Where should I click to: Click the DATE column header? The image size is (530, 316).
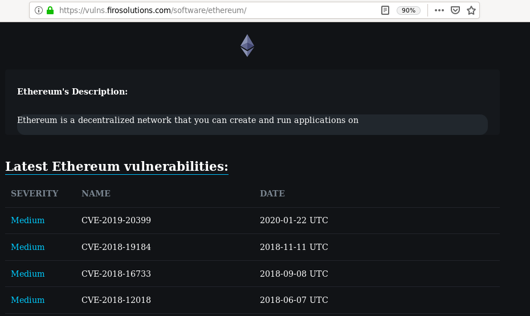272,194
